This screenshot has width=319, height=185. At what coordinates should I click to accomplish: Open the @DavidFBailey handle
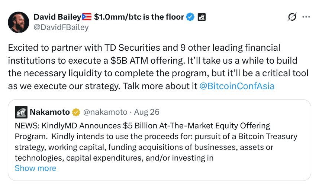coord(61,27)
